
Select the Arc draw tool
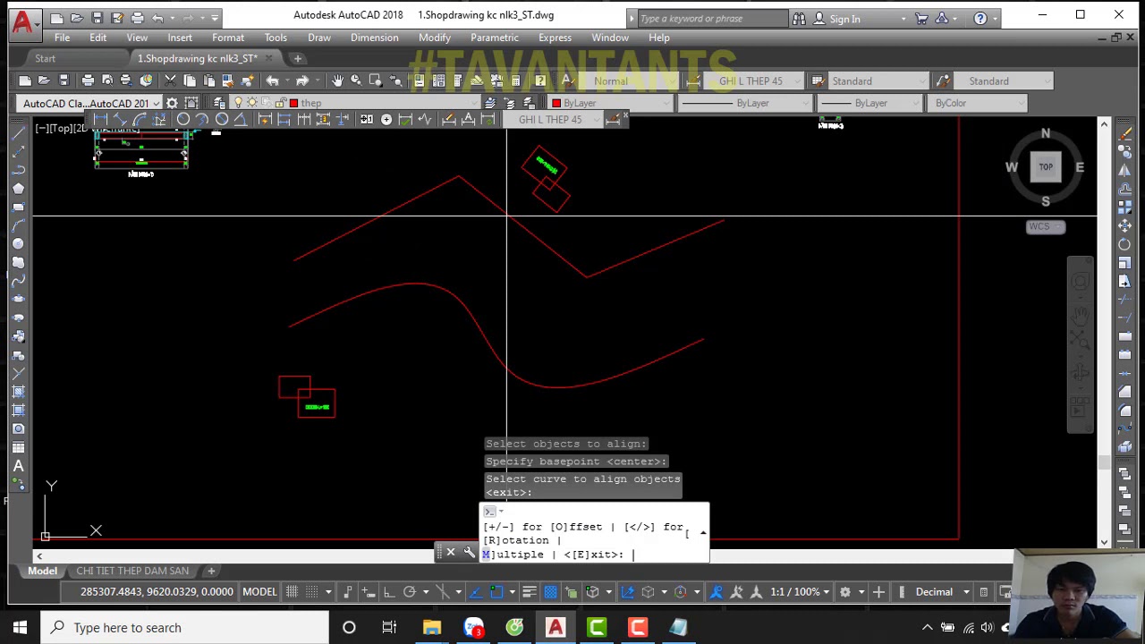(x=18, y=225)
